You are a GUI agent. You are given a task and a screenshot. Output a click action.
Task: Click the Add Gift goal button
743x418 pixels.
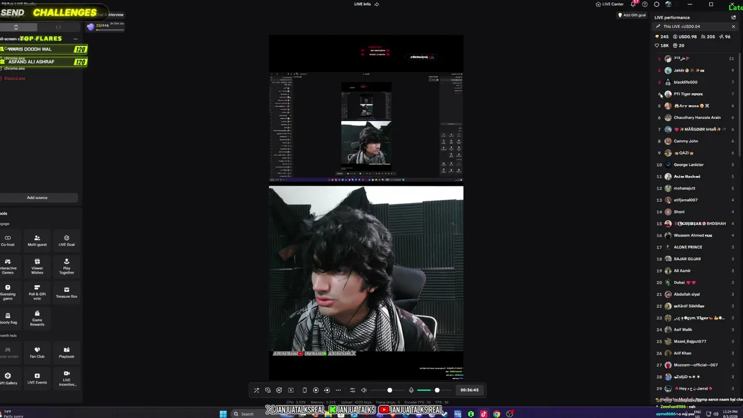632,15
